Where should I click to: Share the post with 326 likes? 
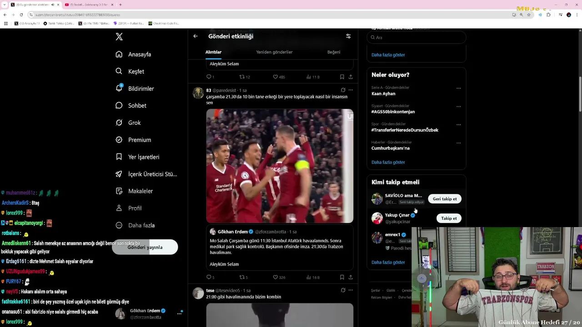[351, 277]
